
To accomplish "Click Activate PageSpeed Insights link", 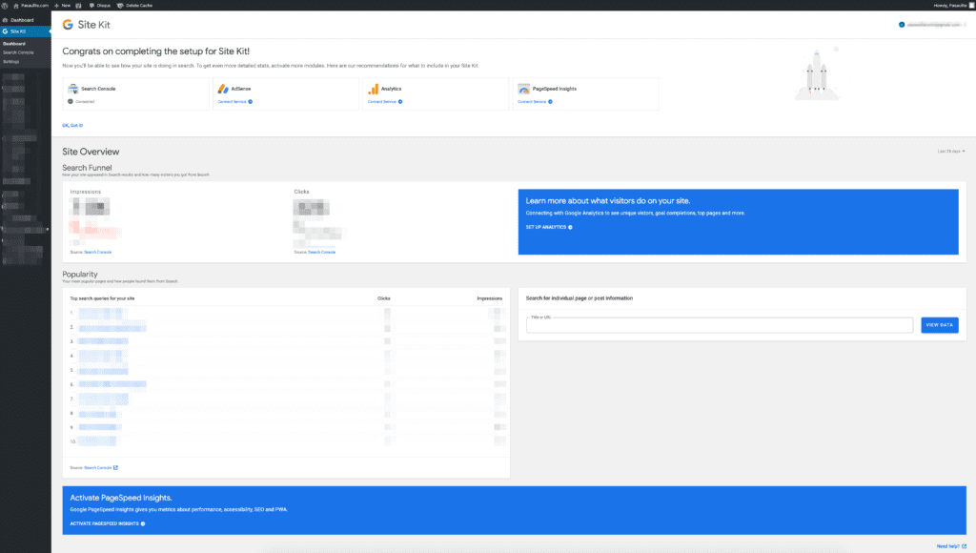I will 107,523.
